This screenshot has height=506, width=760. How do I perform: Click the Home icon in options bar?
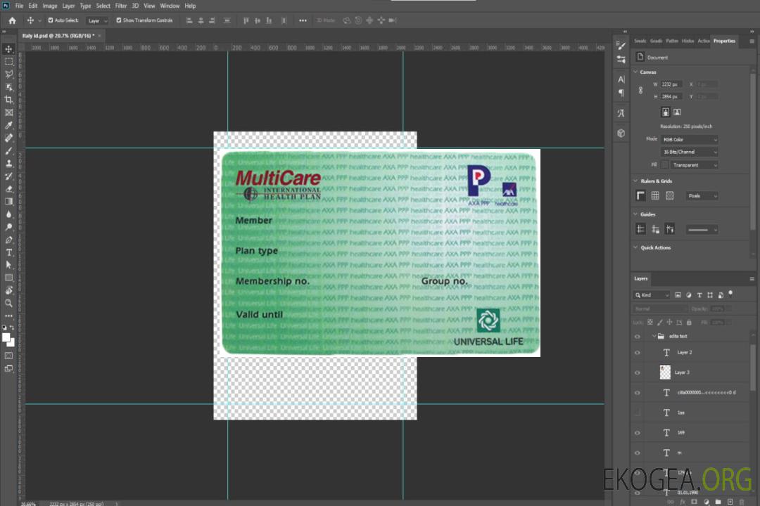(12, 20)
